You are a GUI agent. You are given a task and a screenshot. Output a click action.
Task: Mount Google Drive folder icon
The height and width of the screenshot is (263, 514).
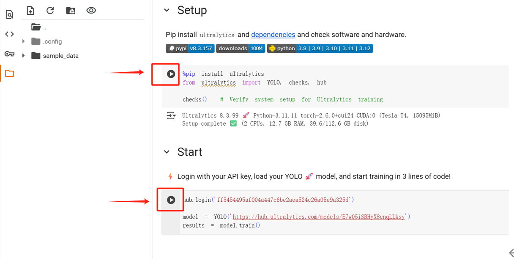pyautogui.click(x=71, y=10)
